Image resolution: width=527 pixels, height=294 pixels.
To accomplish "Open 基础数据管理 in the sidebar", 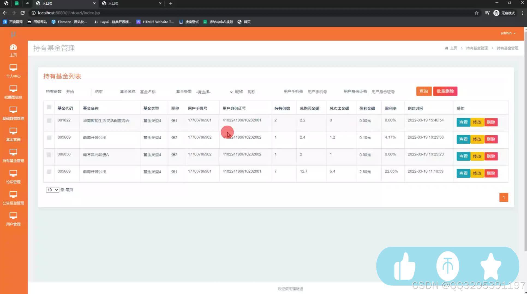I will (x=13, y=114).
